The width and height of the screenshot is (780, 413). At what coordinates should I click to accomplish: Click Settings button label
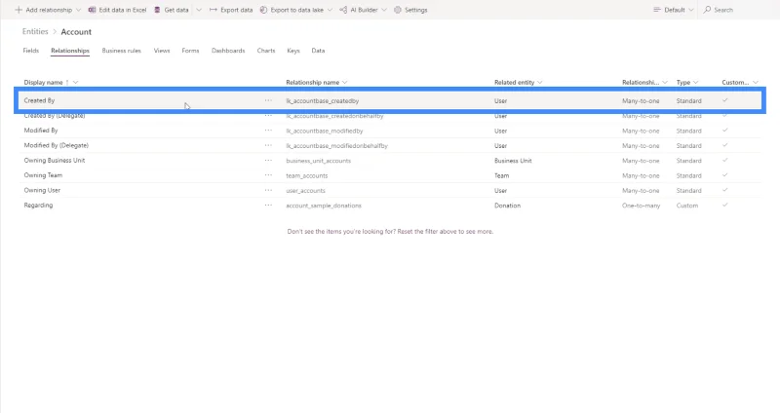click(416, 10)
